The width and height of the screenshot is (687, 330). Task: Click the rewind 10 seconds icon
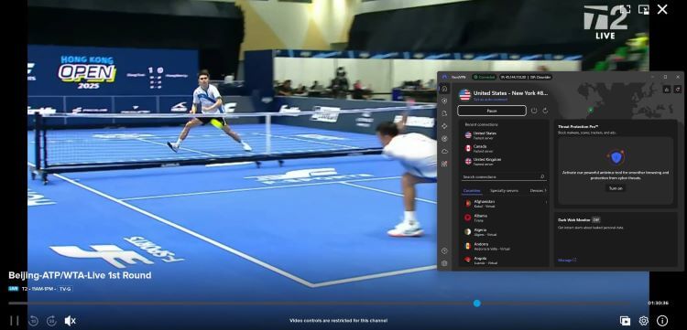pyautogui.click(x=33, y=321)
